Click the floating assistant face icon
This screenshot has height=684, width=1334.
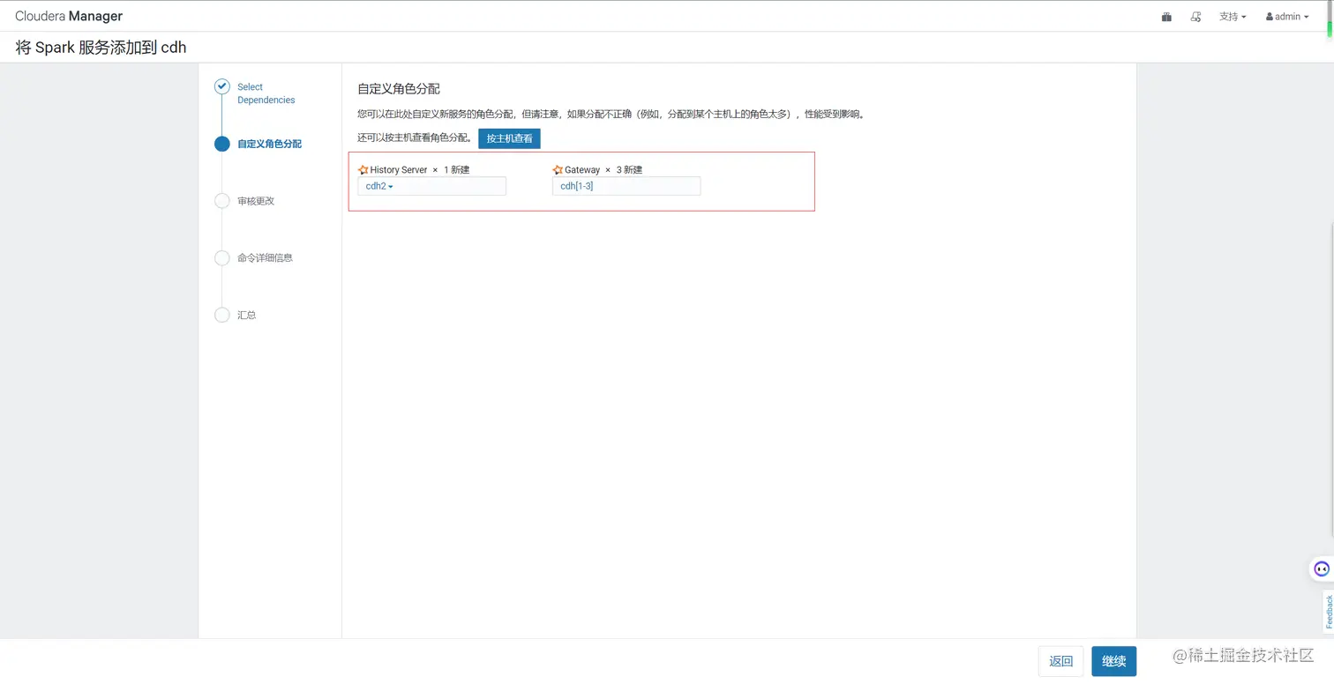click(1321, 569)
